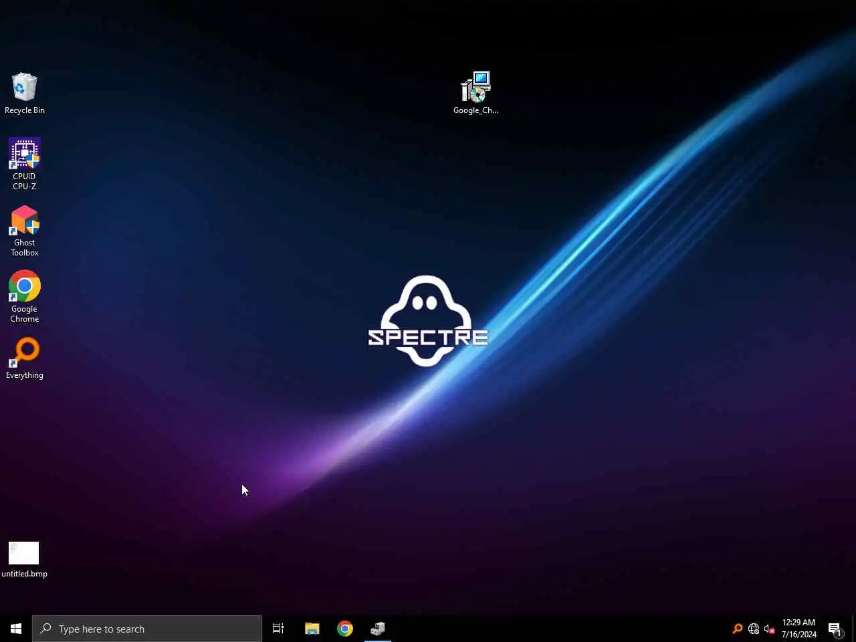Open the Action Center notifications icon
Screen dimensions: 856x642
tap(835, 629)
